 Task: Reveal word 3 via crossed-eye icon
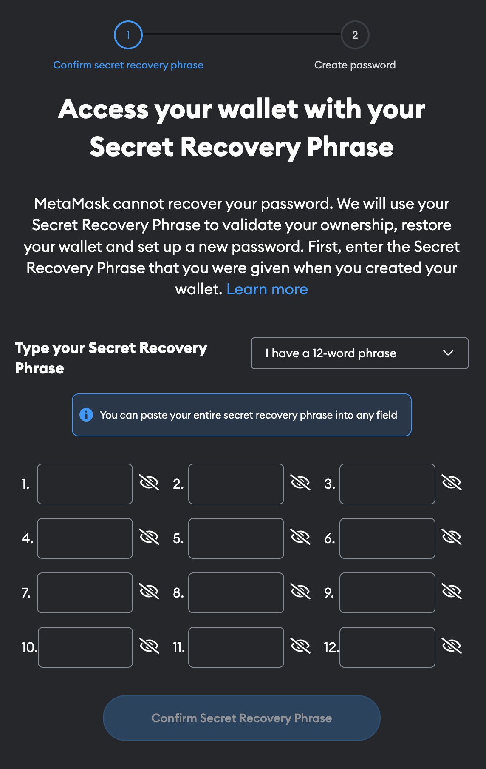pos(452,483)
